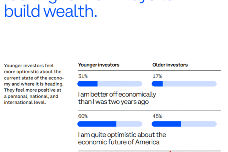Click the 17% value label
This screenshot has width=228, height=152.
click(x=157, y=76)
